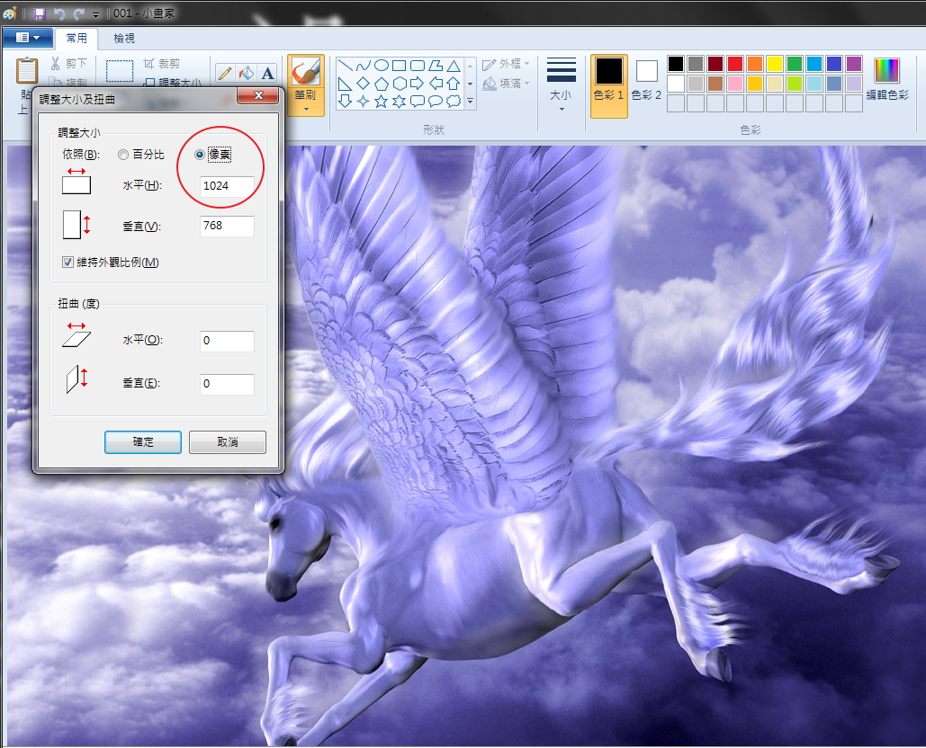Click the 水平 resize field showing 1024

coord(227,186)
